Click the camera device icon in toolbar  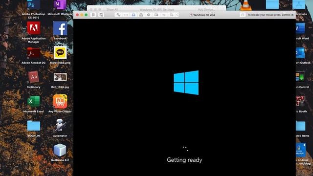pyautogui.click(x=156, y=15)
